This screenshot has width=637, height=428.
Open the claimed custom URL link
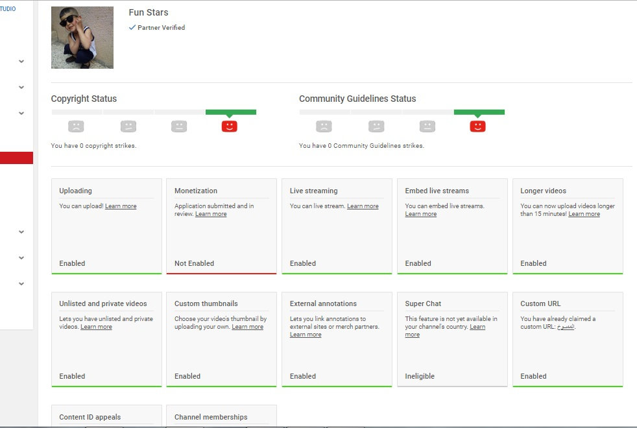click(x=566, y=326)
